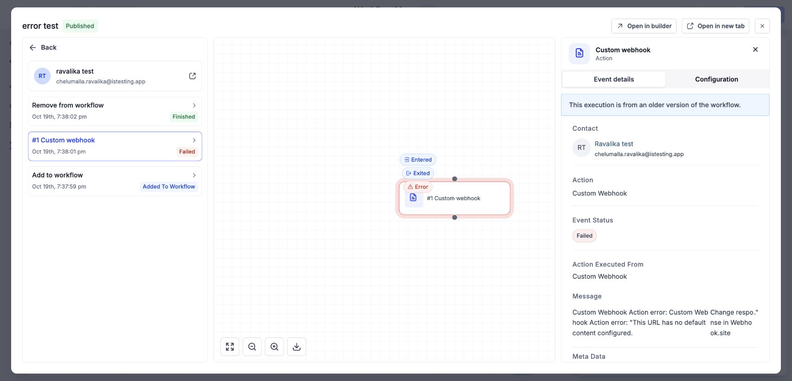Open workflow in builder
Viewport: 792px width, 381px height.
click(x=644, y=26)
